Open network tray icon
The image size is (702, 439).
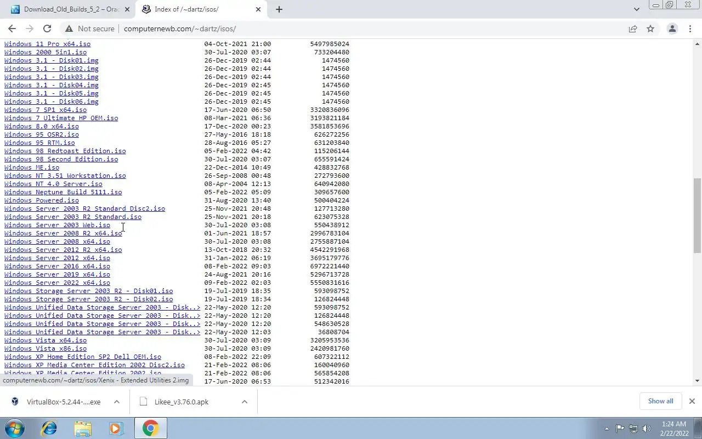(633, 429)
